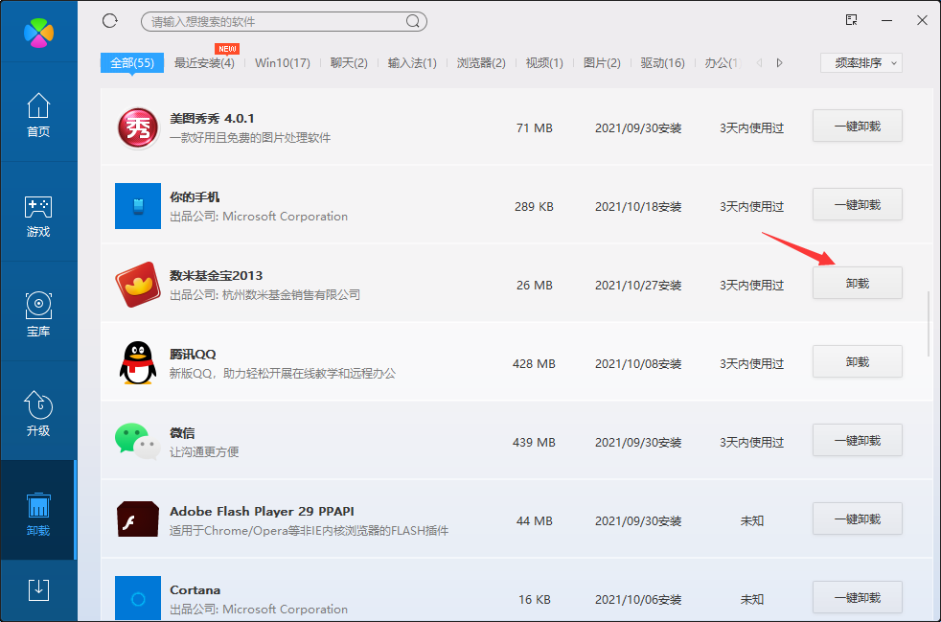
Task: Go to the 升级 upgrade section
Action: point(38,414)
